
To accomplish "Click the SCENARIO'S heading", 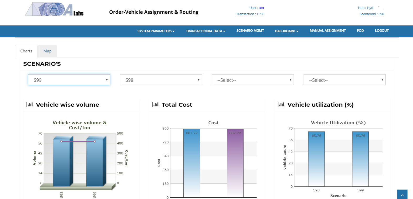I will pyautogui.click(x=42, y=64).
